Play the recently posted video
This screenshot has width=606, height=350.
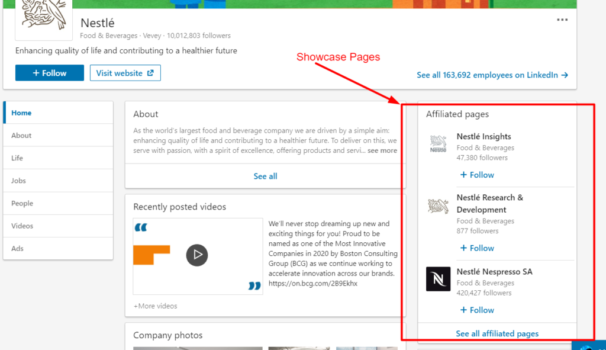pos(197,255)
